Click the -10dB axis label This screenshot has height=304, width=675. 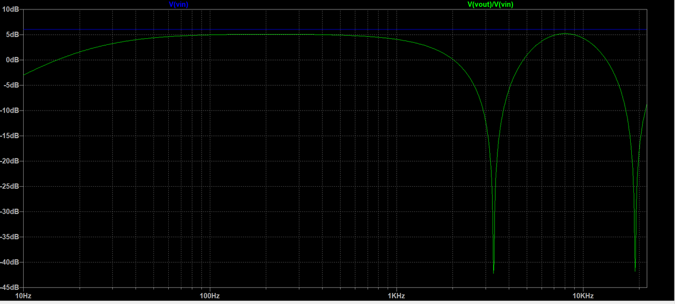tap(10, 110)
